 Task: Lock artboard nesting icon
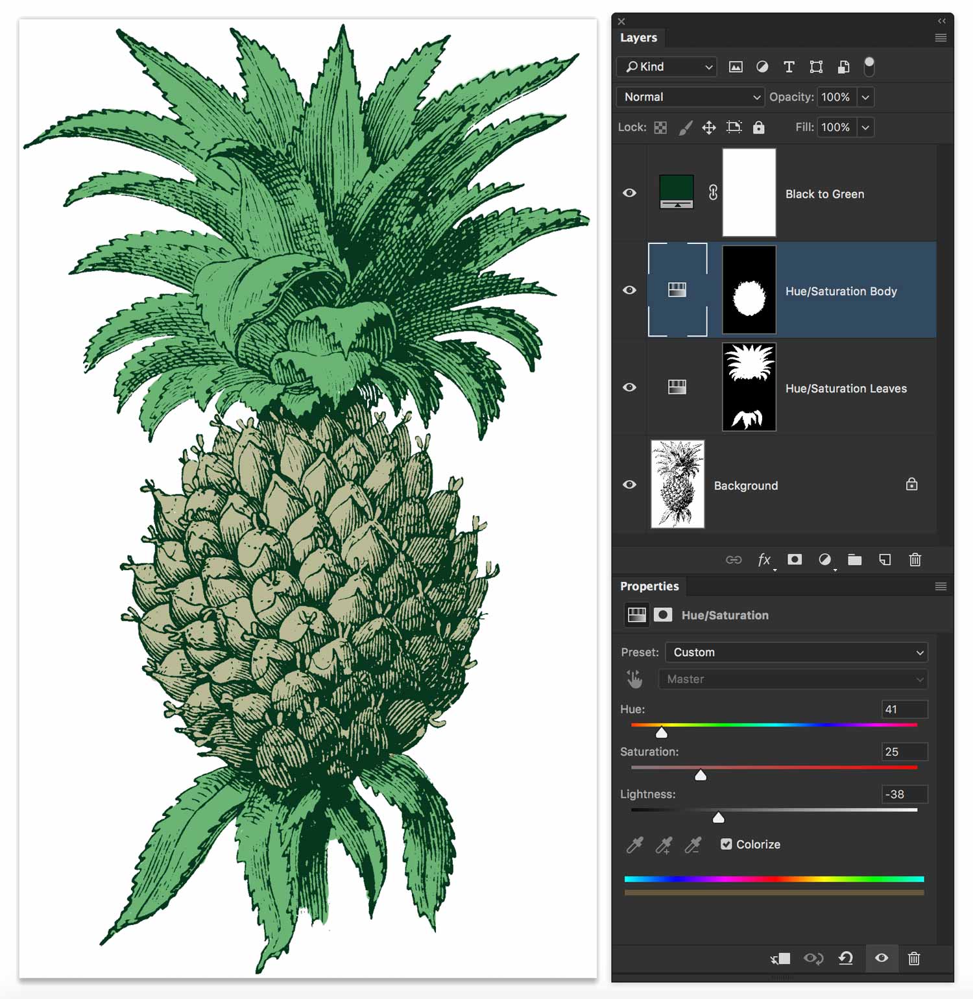734,127
